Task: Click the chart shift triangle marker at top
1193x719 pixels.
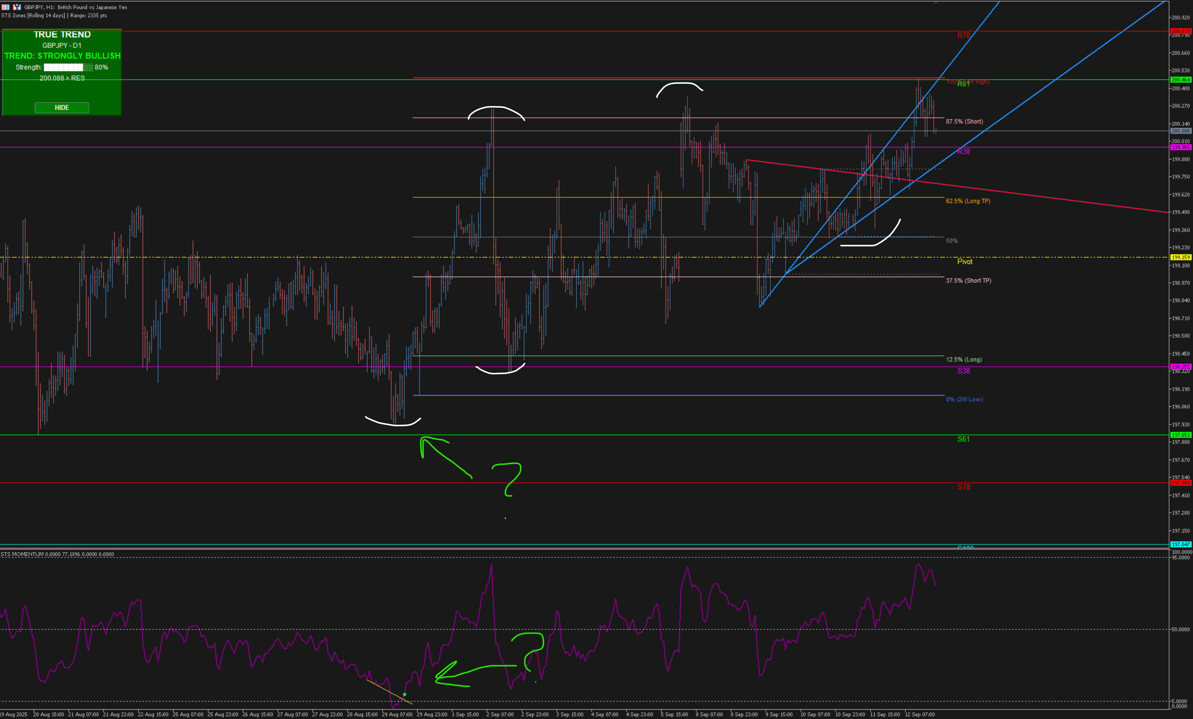Action: point(936,3)
